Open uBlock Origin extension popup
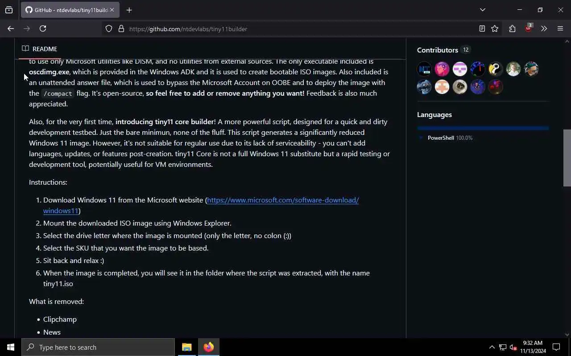The height and width of the screenshot is (356, 571). 529,28
